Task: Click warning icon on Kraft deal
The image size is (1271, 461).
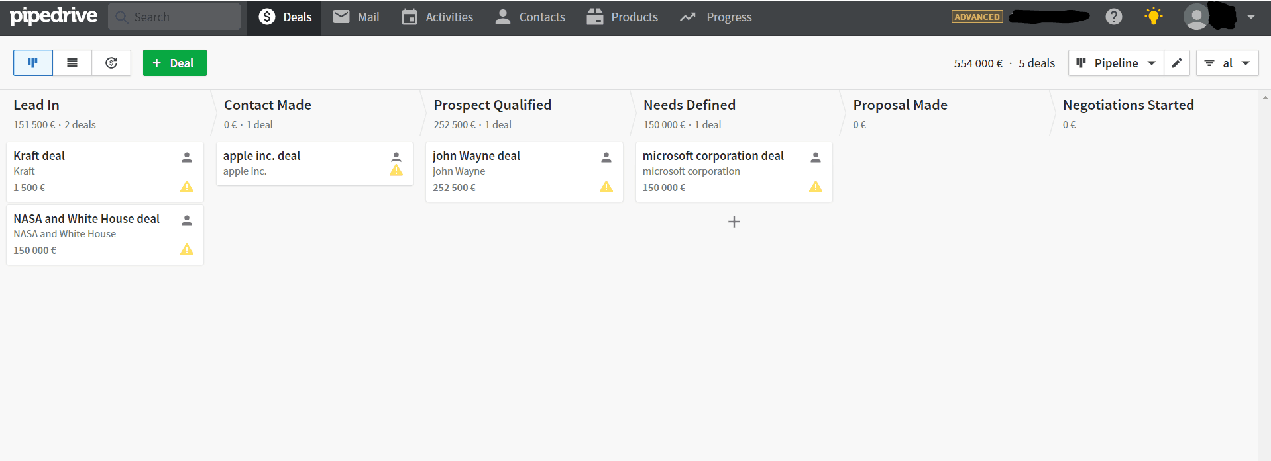Action: point(187,187)
